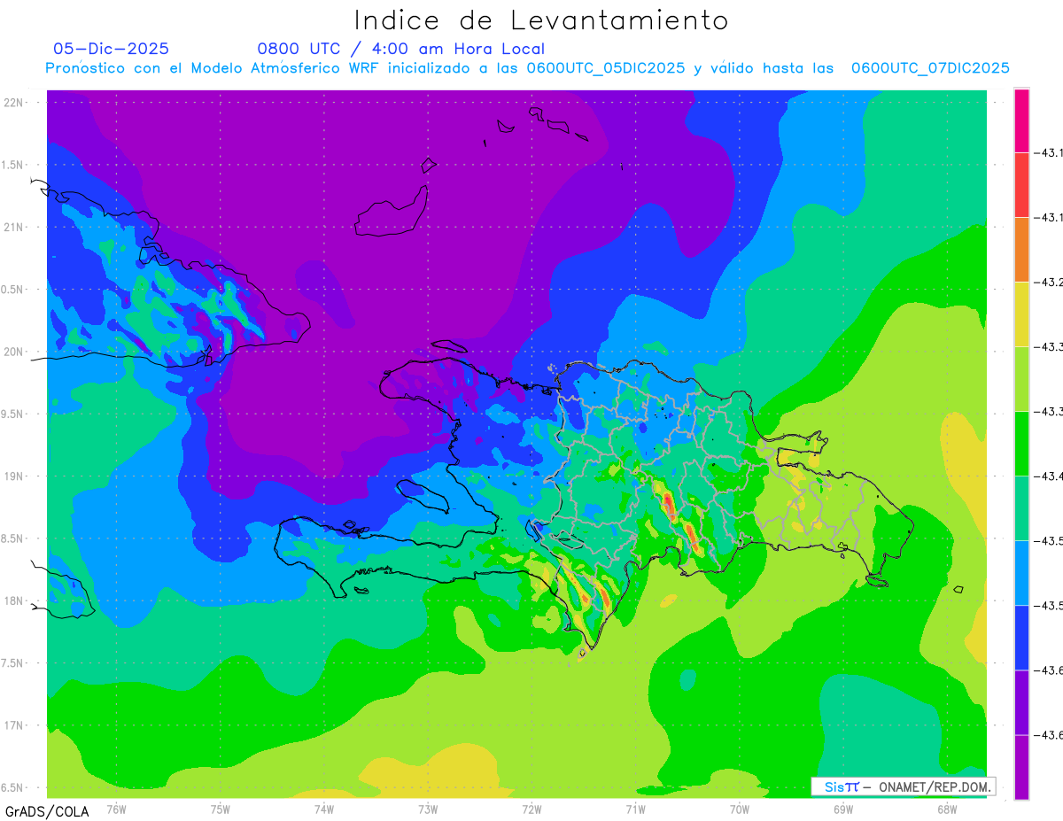The width and height of the screenshot is (1063, 821).
Task: Click the '68W' longitude label
Action: pos(947,809)
